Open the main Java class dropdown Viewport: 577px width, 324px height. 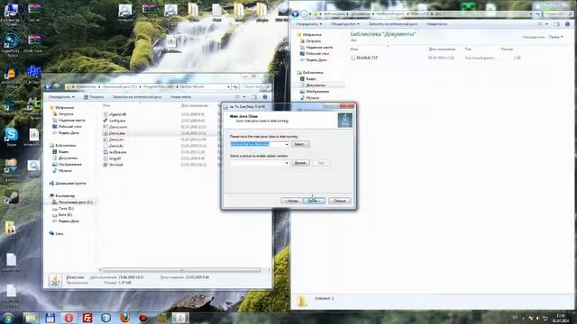coord(287,144)
